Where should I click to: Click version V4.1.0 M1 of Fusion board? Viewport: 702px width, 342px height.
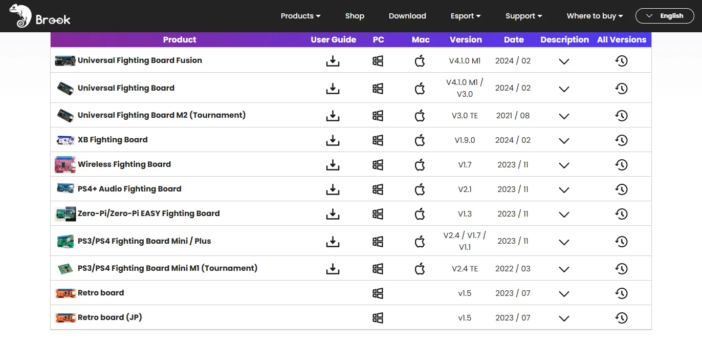465,61
